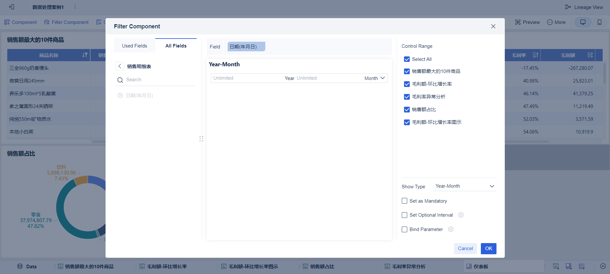The height and width of the screenshot is (274, 610).
Task: Enable Bind Parameter checkbox
Action: [x=405, y=229]
